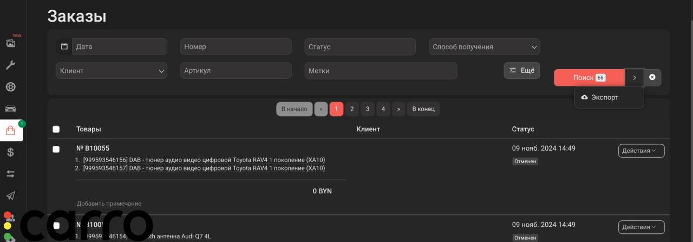This screenshot has height=242, width=693.
Task: Open the orders shopping bag icon
Action: click(x=11, y=130)
